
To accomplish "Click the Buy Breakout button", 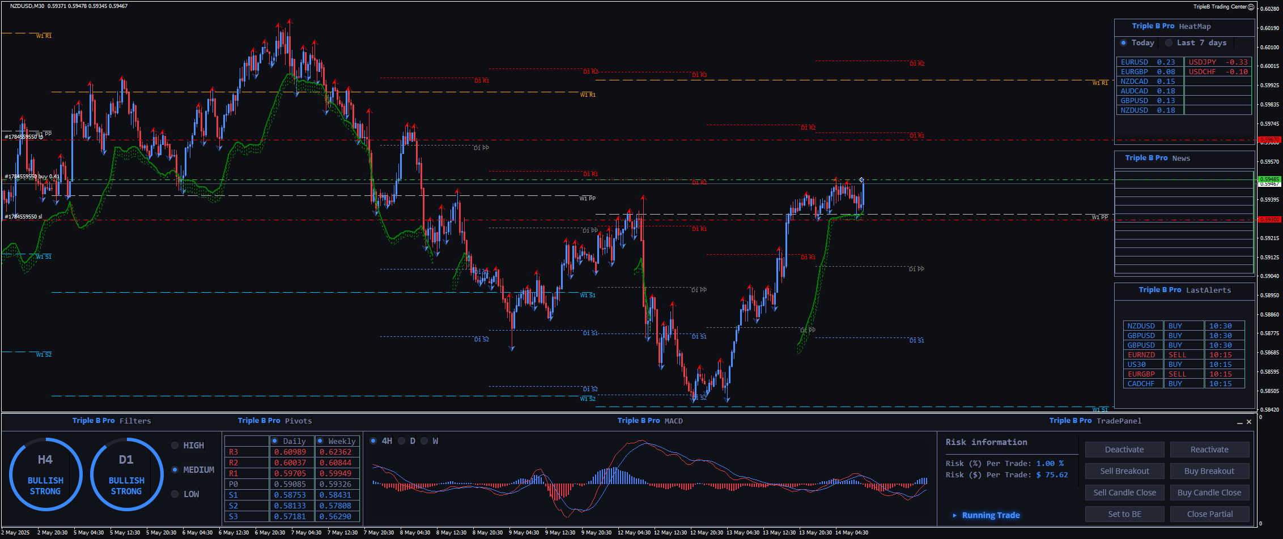I will tap(1209, 471).
